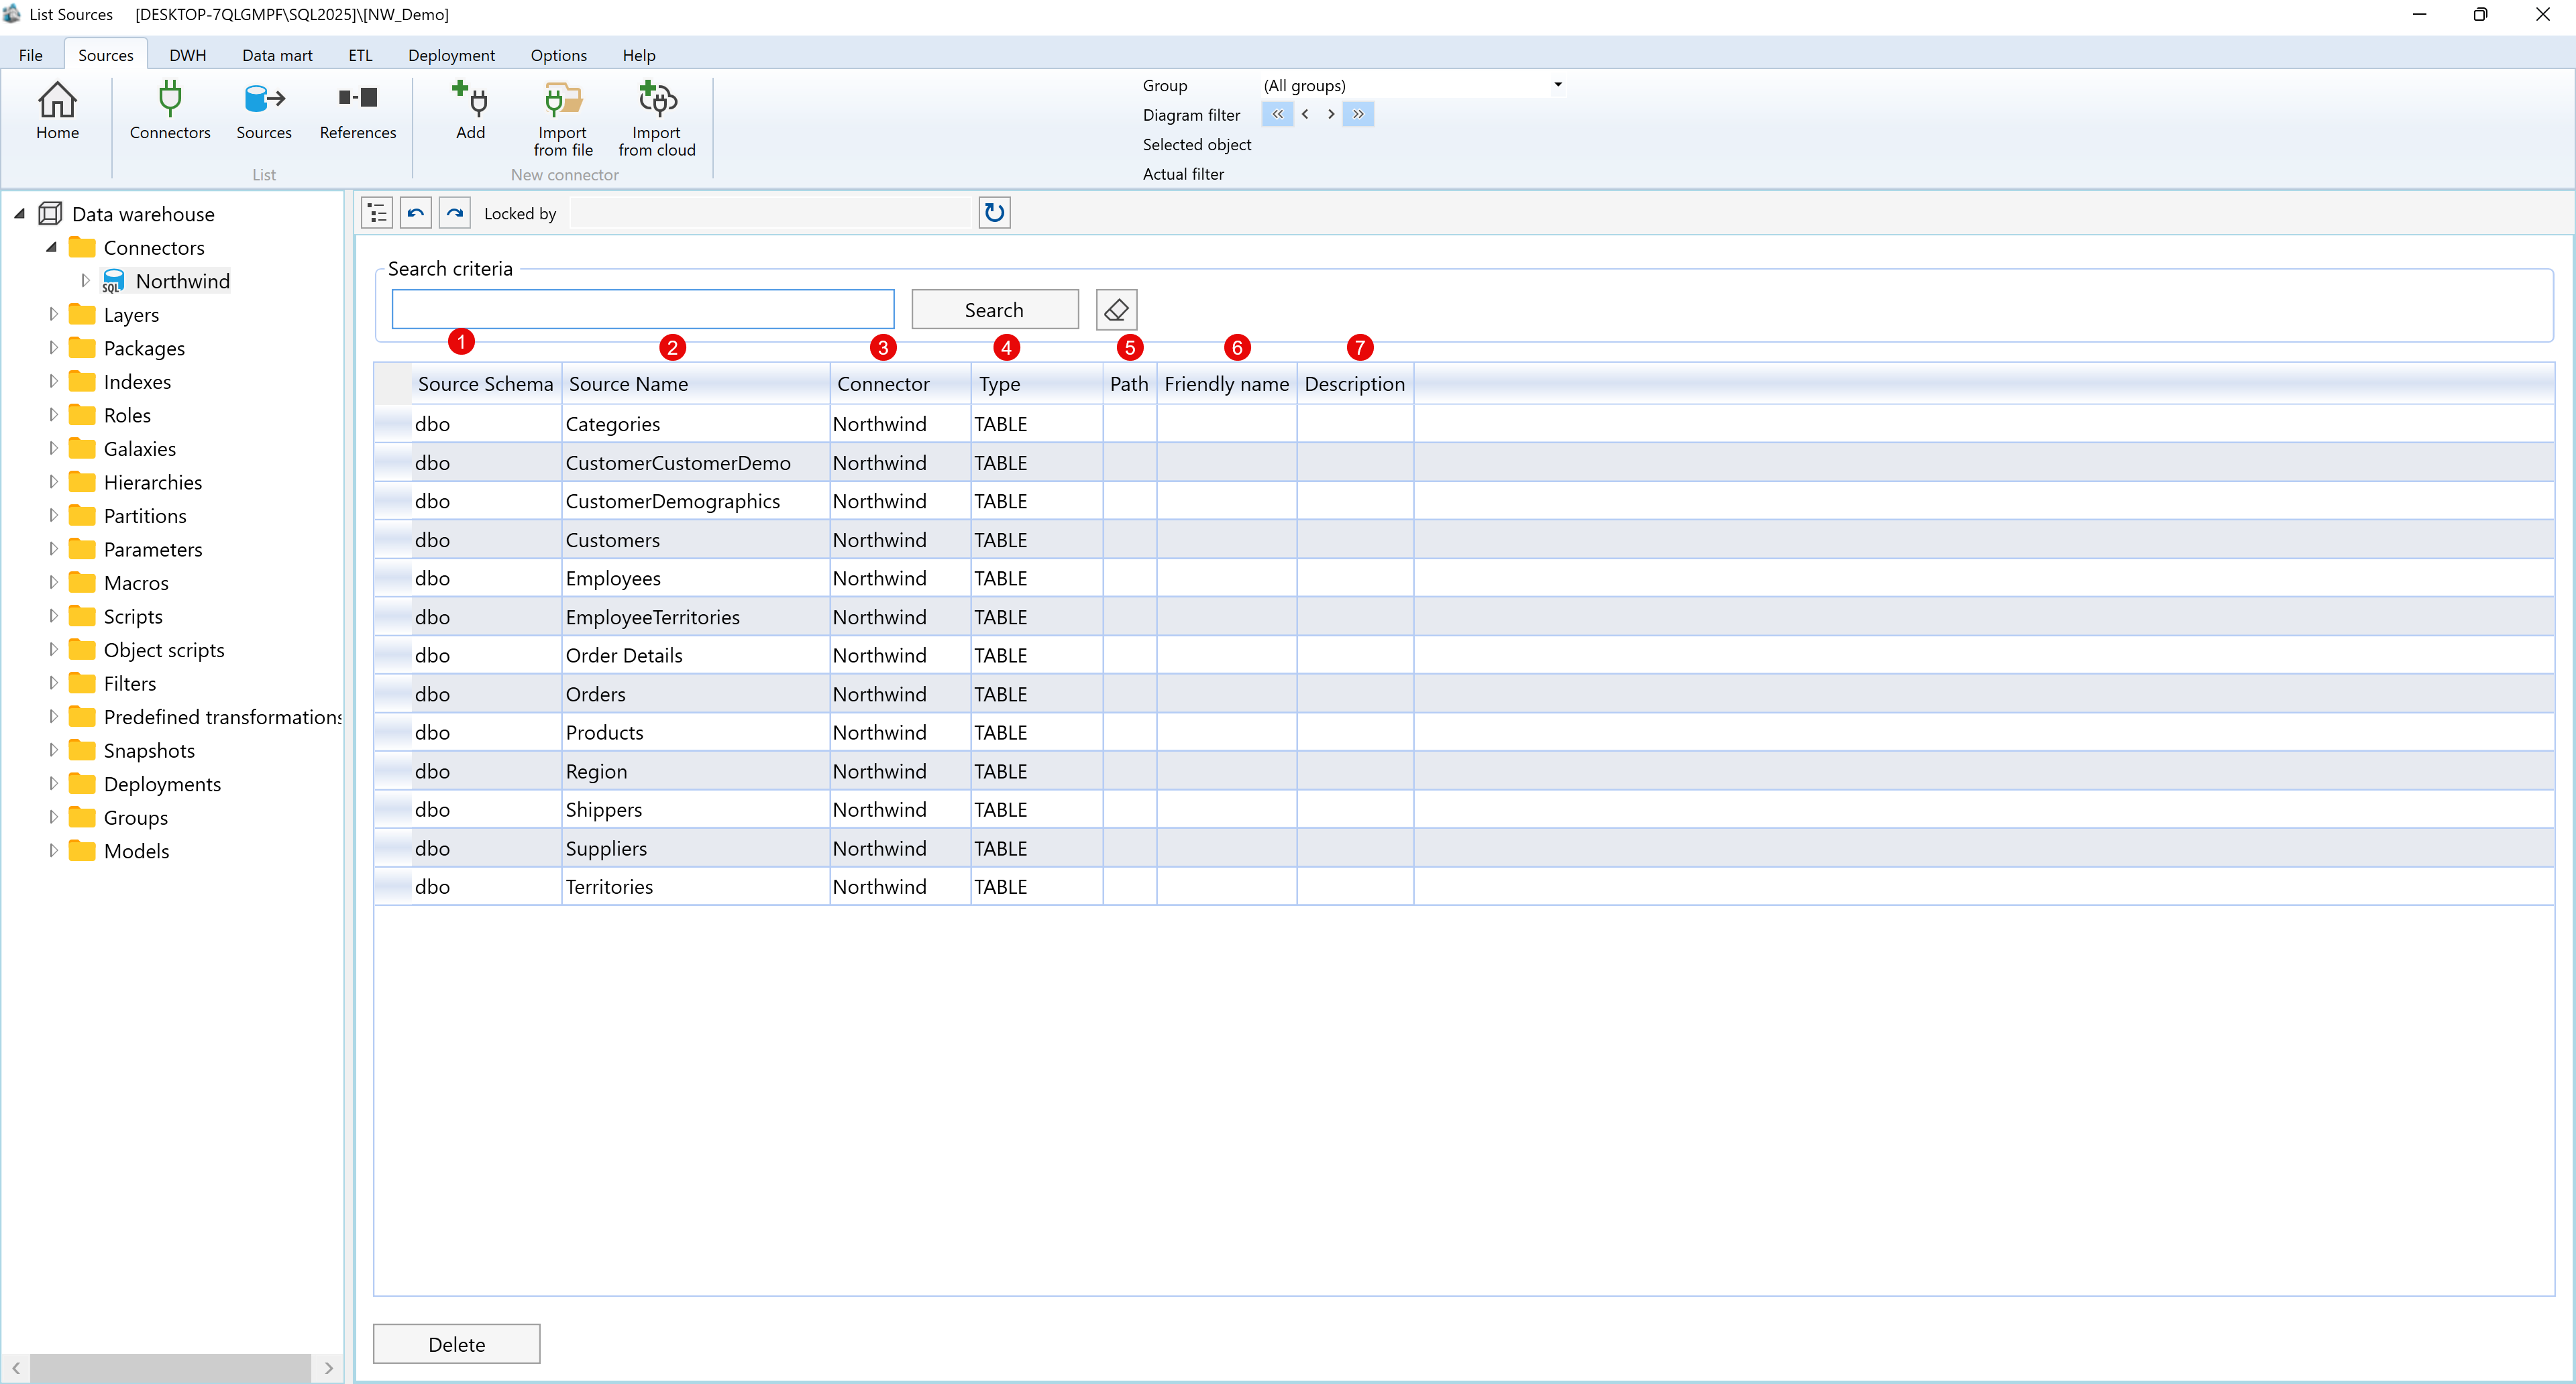Click the Add connector icon

[x=469, y=112]
